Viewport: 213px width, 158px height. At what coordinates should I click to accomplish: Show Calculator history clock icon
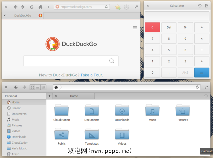(200, 6)
